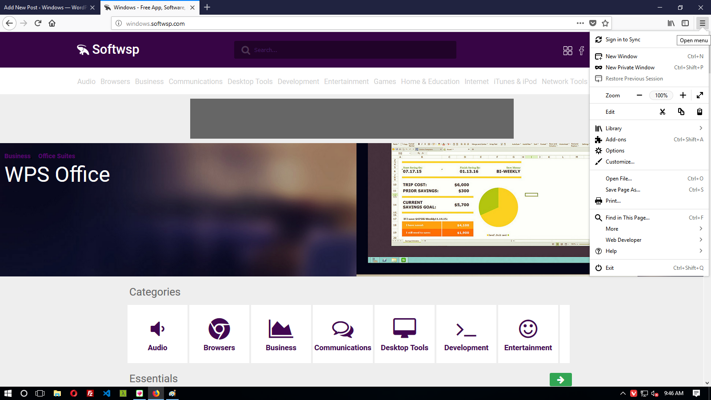
Task: Open Add-ons manager
Action: [x=649, y=140]
